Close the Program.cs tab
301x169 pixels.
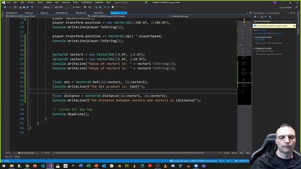point(126,13)
